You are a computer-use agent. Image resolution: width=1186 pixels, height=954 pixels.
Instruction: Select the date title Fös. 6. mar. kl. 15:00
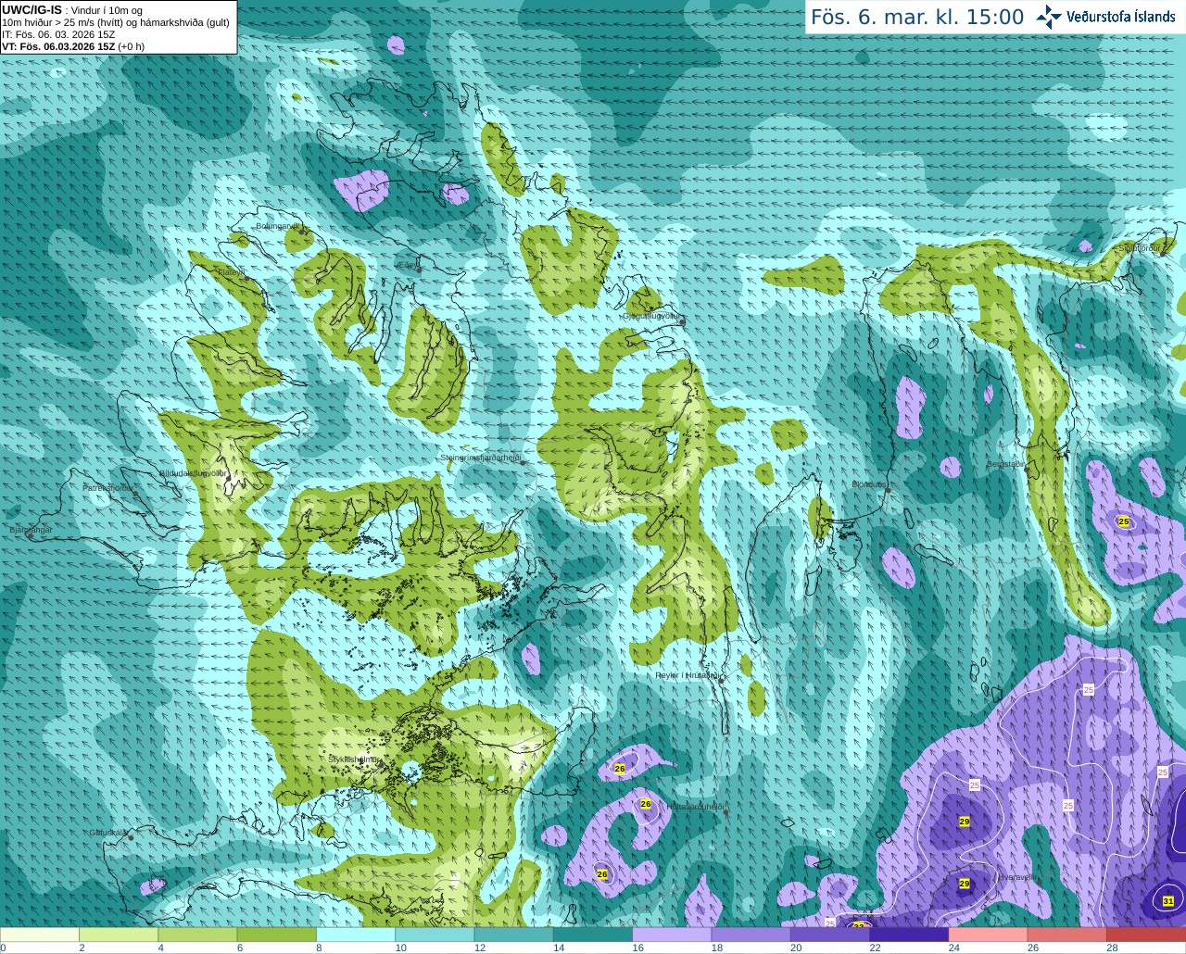917,17
